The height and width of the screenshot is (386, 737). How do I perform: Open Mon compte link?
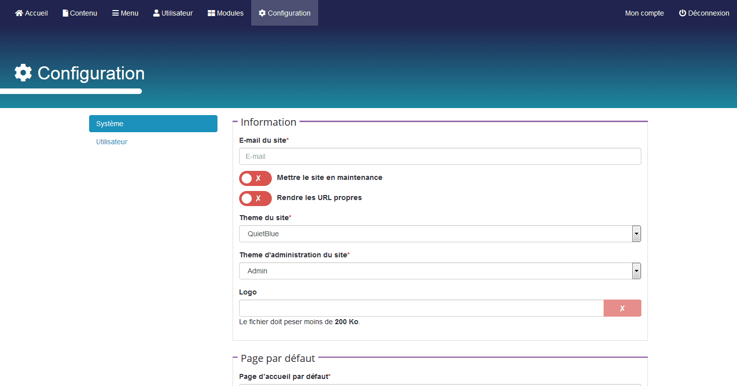tap(644, 13)
